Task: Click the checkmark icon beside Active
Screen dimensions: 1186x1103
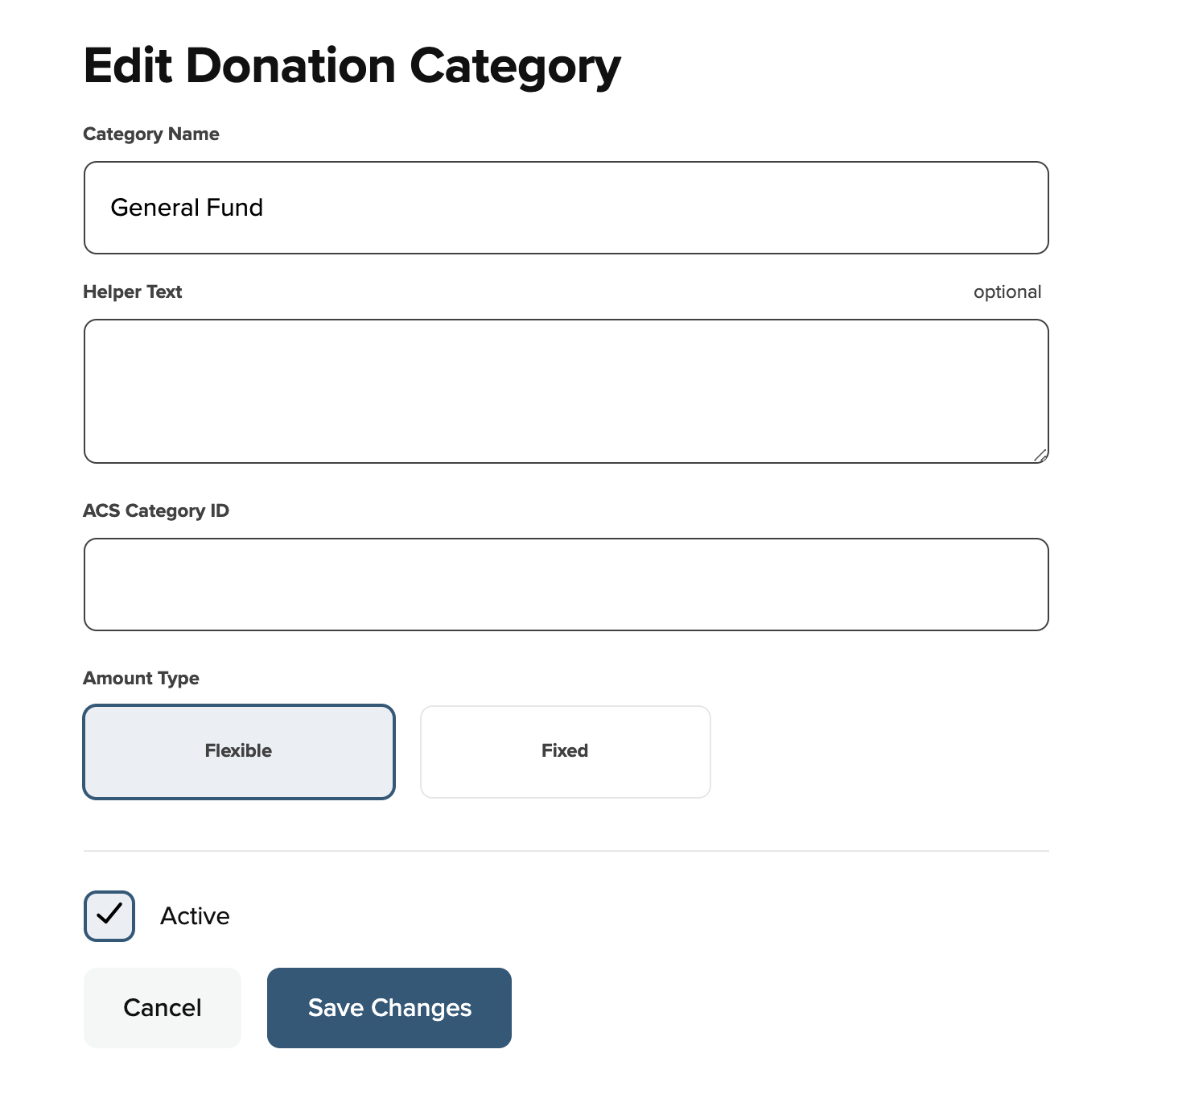Action: (109, 913)
